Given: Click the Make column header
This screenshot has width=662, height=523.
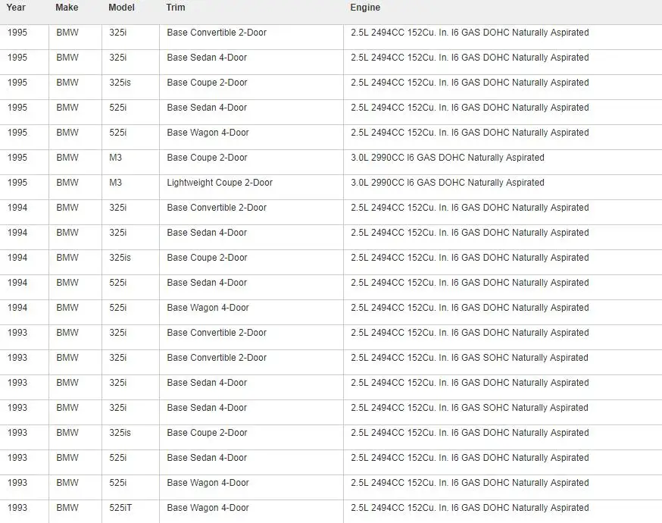Looking at the screenshot, I should [x=67, y=8].
